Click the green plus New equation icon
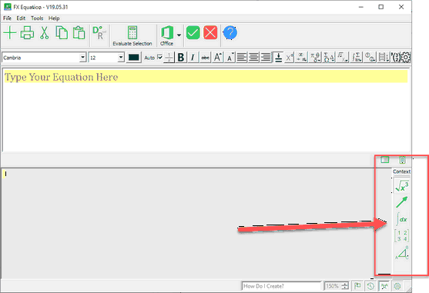The width and height of the screenshot is (429, 293). [x=10, y=33]
